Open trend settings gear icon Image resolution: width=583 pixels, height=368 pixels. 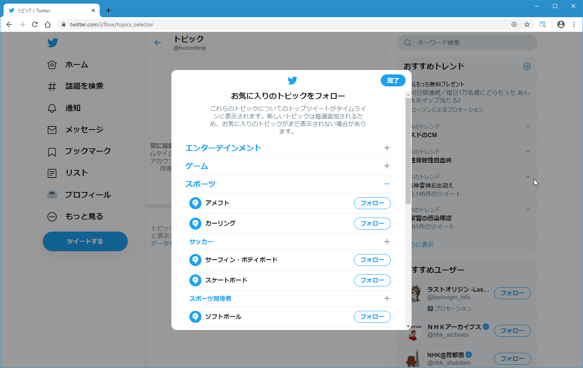527,66
